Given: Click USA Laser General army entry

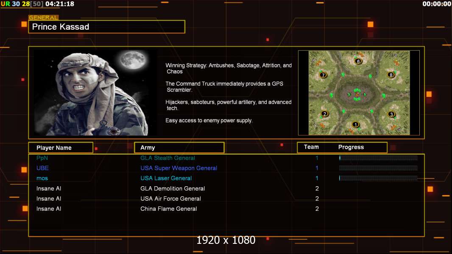Looking at the screenshot, I should [x=166, y=178].
